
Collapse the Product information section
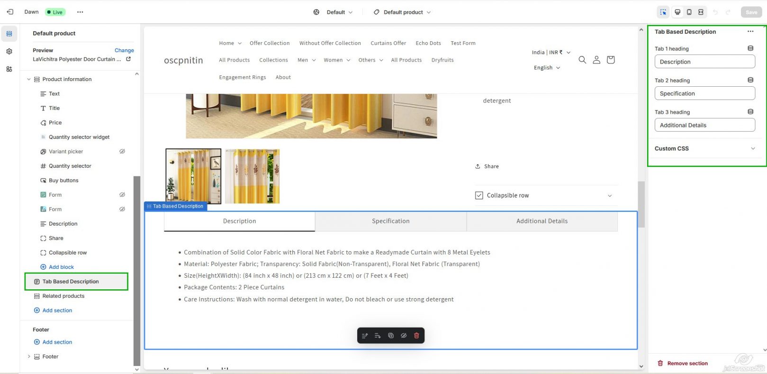pyautogui.click(x=29, y=79)
